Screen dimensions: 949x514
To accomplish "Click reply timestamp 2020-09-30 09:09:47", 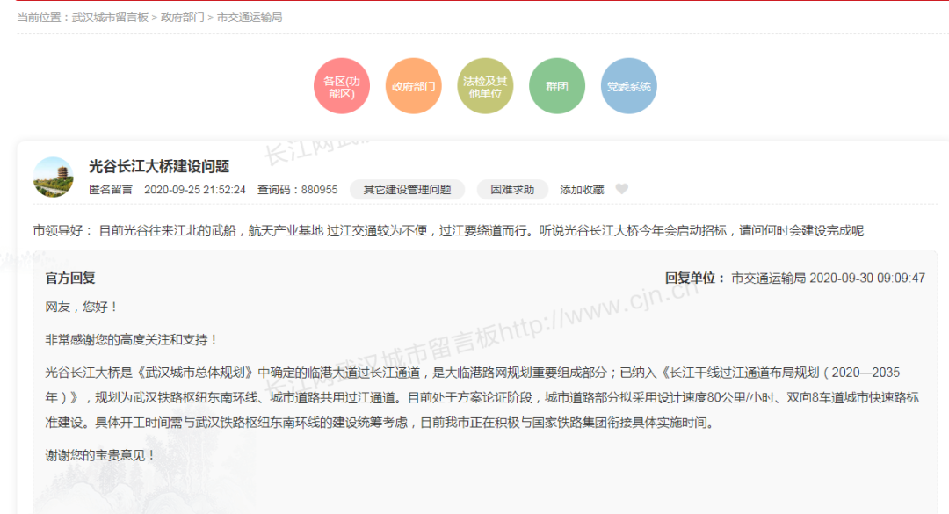I will [x=867, y=278].
